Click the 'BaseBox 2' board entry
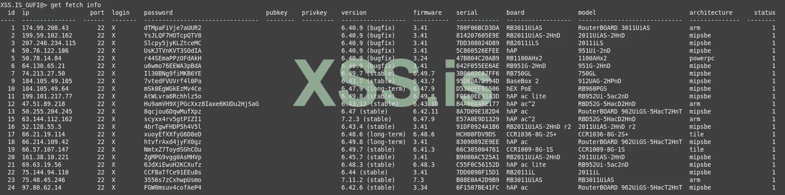The width and height of the screenshot is (785, 195). coord(522,81)
